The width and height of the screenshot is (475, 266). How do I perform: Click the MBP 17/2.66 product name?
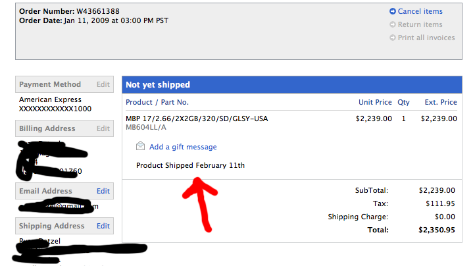(197, 119)
